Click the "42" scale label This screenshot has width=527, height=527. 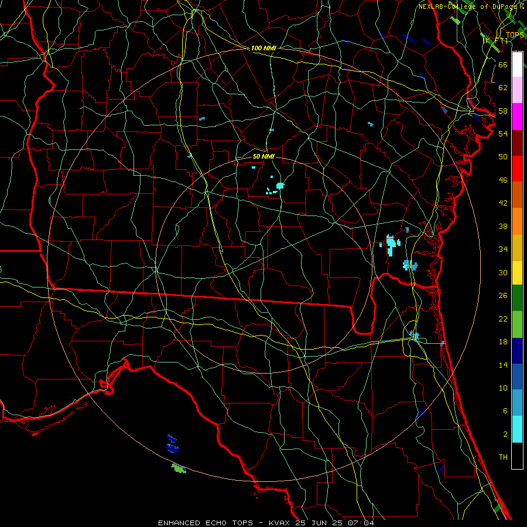point(503,203)
